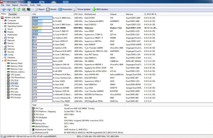213x138 pixels.
Task: Open benchmark Parameters
Action: (x=65, y=9)
